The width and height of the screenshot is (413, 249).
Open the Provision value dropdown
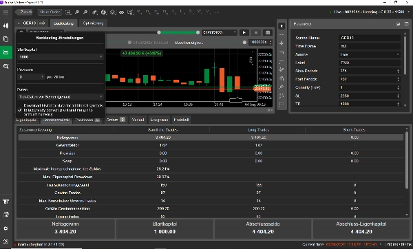click(31, 77)
